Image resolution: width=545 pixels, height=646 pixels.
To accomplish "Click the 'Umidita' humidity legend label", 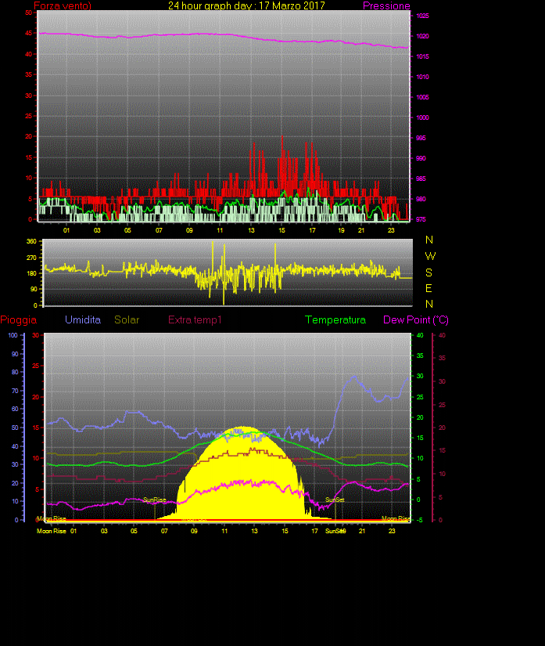I will tap(82, 320).
